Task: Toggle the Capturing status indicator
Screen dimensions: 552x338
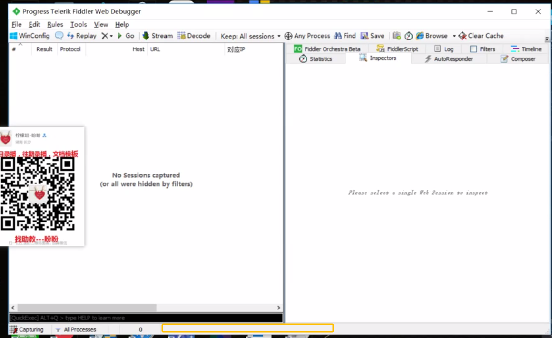Action: tap(26, 329)
